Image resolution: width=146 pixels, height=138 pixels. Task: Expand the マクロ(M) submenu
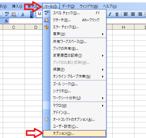(x=75, y=106)
